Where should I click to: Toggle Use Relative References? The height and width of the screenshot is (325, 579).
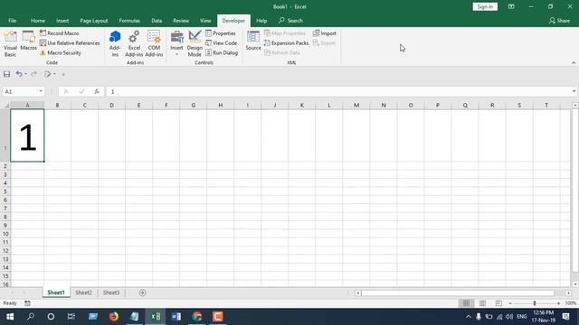(x=70, y=43)
